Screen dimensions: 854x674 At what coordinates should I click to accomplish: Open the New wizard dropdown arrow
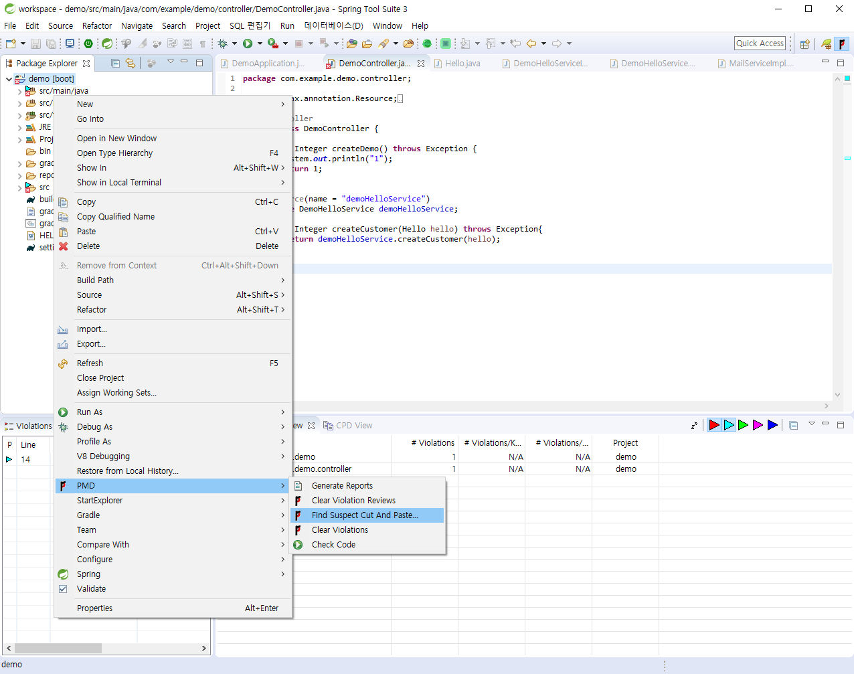pos(23,44)
